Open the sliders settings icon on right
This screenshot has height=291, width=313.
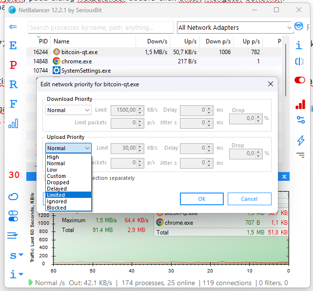pos(301,120)
